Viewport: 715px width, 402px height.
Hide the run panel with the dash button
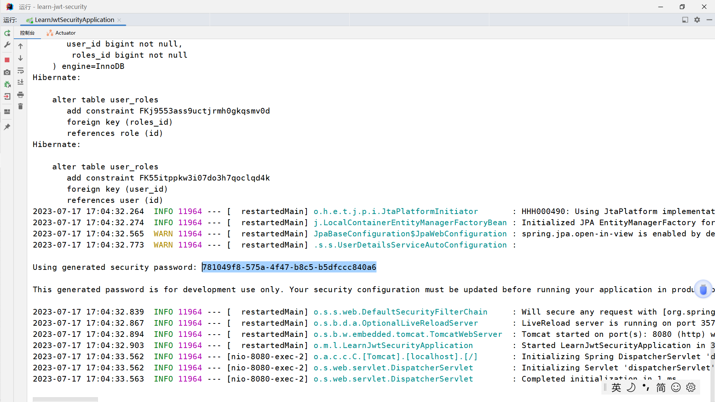(x=709, y=20)
